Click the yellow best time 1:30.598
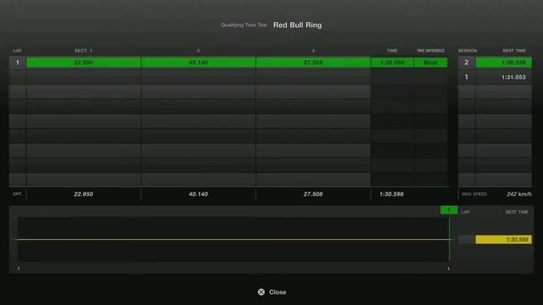 coord(503,239)
